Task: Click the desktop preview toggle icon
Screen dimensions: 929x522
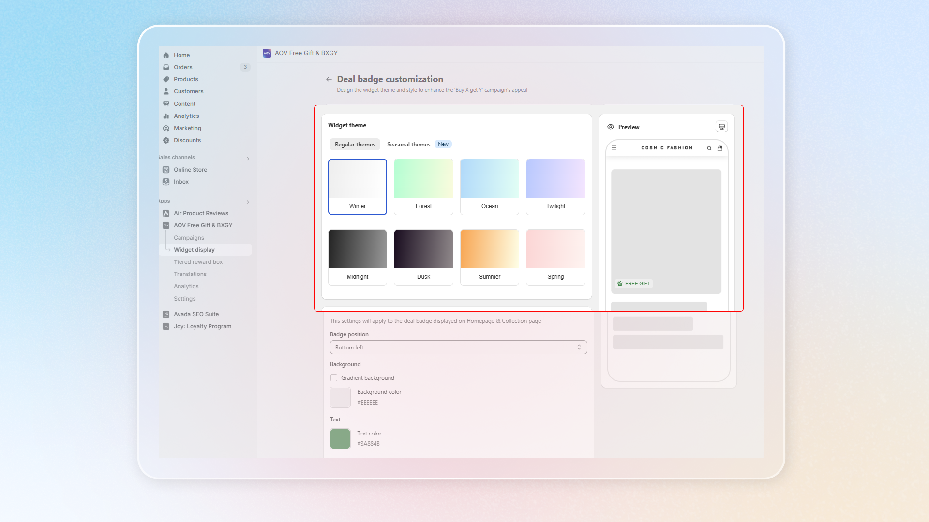Action: pyautogui.click(x=721, y=127)
